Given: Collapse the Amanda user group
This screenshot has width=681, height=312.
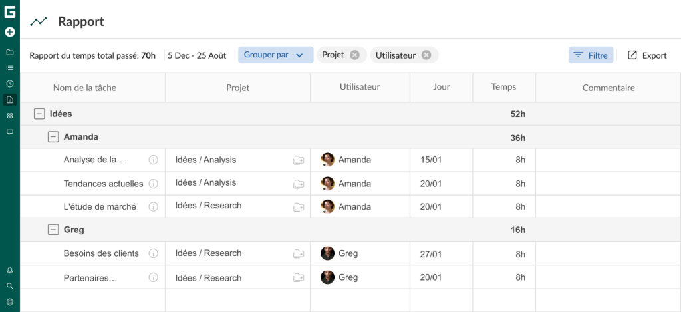Looking at the screenshot, I should pyautogui.click(x=53, y=137).
